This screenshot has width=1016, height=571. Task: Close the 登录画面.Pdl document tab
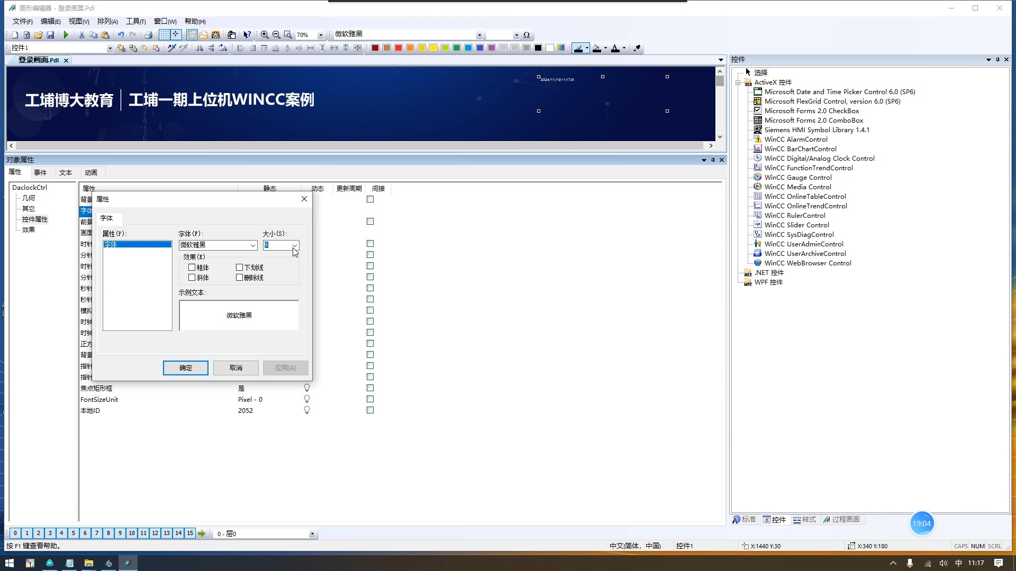click(66, 61)
